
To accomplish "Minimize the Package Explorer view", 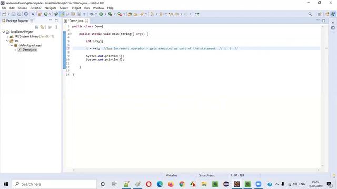I will [51, 20].
